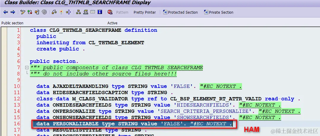Click the 'public components of class' comment
The width and height of the screenshot is (320, 136).
pyautogui.click(x=116, y=68)
